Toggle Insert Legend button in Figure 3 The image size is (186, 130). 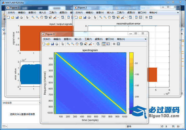[x=108, y=44]
